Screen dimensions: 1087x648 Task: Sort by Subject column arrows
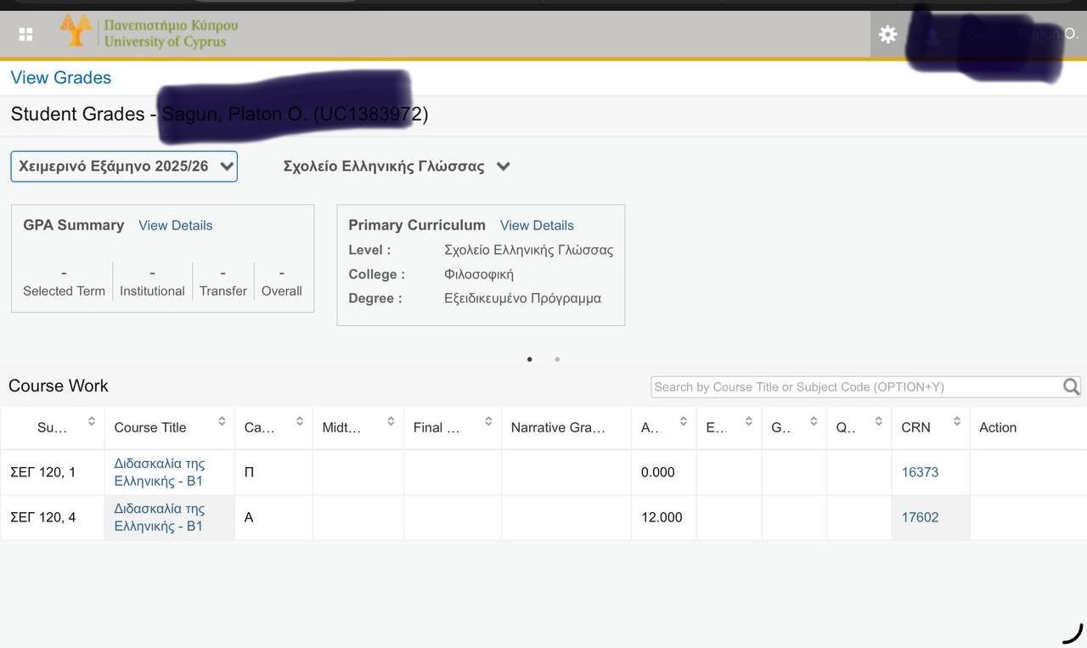[x=91, y=421]
